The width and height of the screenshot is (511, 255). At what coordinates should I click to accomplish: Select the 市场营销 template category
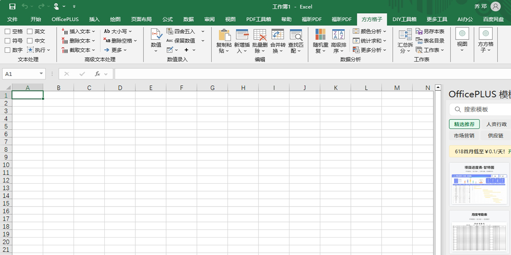coord(464,136)
